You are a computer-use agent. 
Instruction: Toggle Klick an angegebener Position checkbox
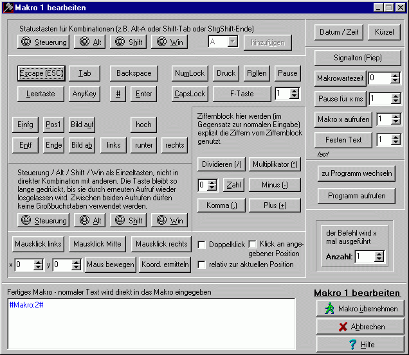pos(252,245)
